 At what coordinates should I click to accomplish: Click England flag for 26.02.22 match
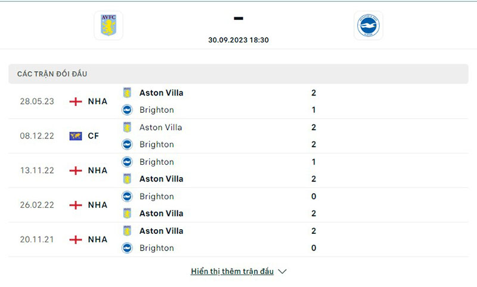pyautogui.click(x=76, y=205)
